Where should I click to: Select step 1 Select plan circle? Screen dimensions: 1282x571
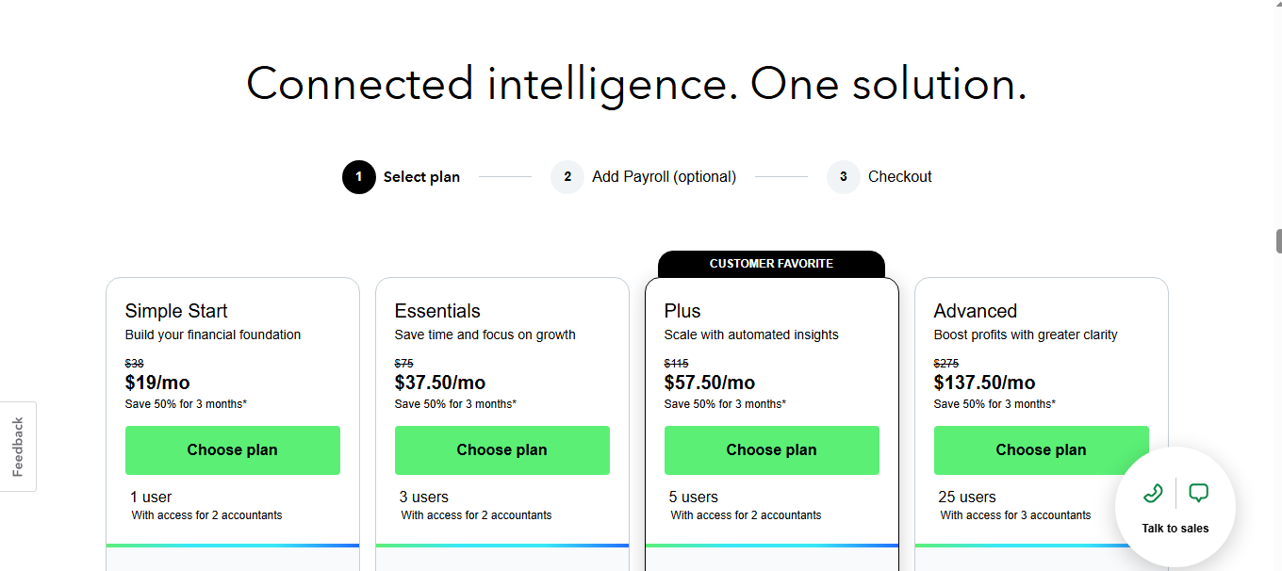pyautogui.click(x=358, y=176)
